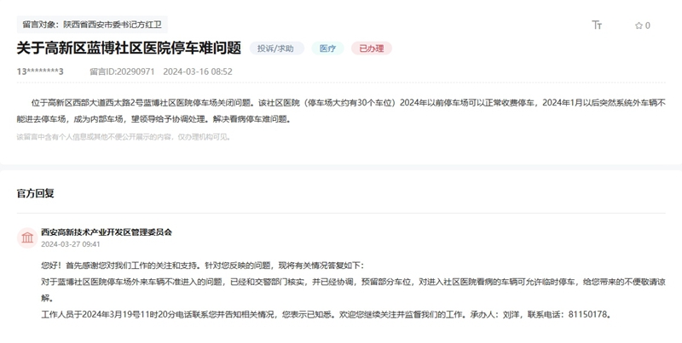Click the title 关于高新区蓝博社区医院停车难问题

pos(128,49)
